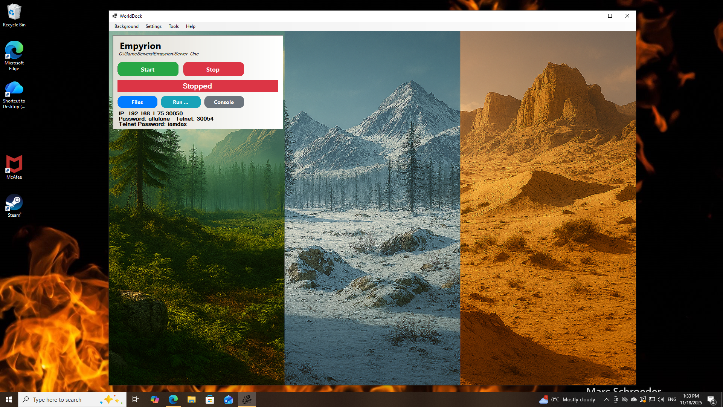Image resolution: width=723 pixels, height=407 pixels.
Task: Open the network icon in the system tray
Action: click(x=652, y=399)
